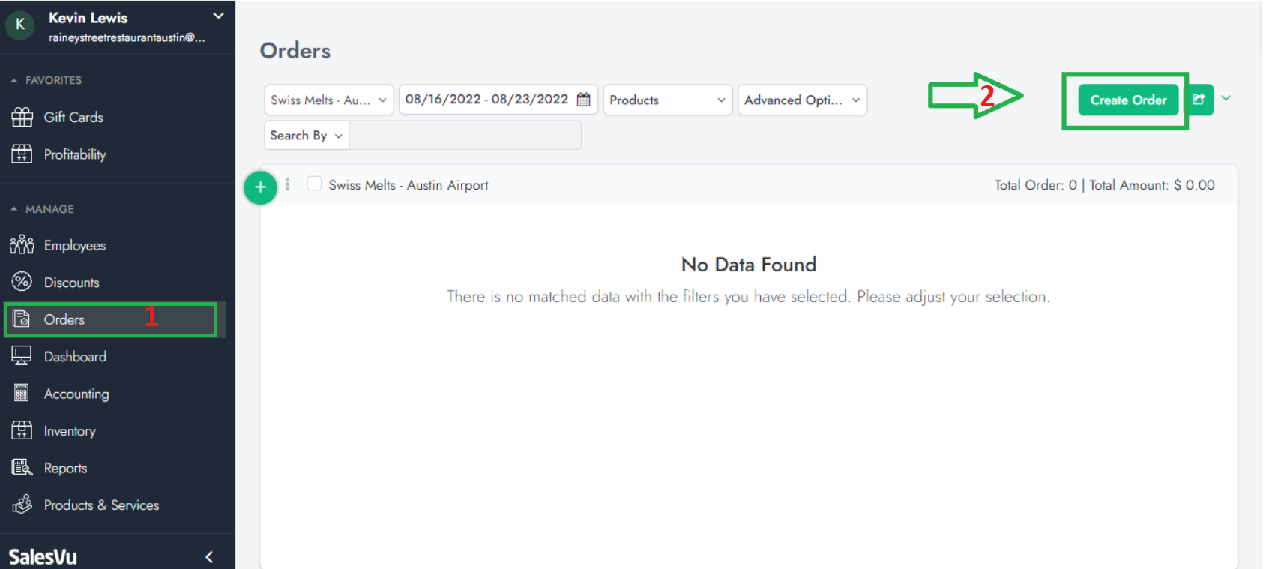Go to Products & Services menu item
Viewport: 1266px width, 569px height.
101,505
